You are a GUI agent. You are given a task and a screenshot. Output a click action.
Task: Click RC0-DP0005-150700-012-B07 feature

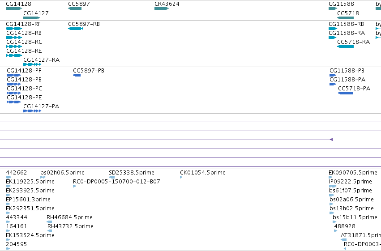point(75,186)
